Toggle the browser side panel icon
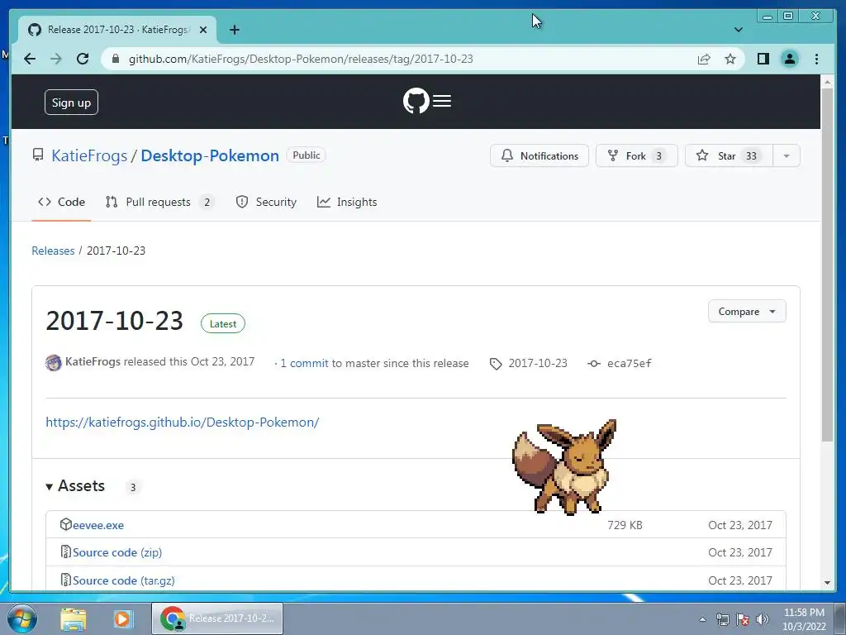 763,59
